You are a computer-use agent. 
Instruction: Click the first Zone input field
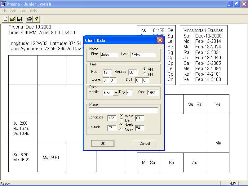[106, 80]
